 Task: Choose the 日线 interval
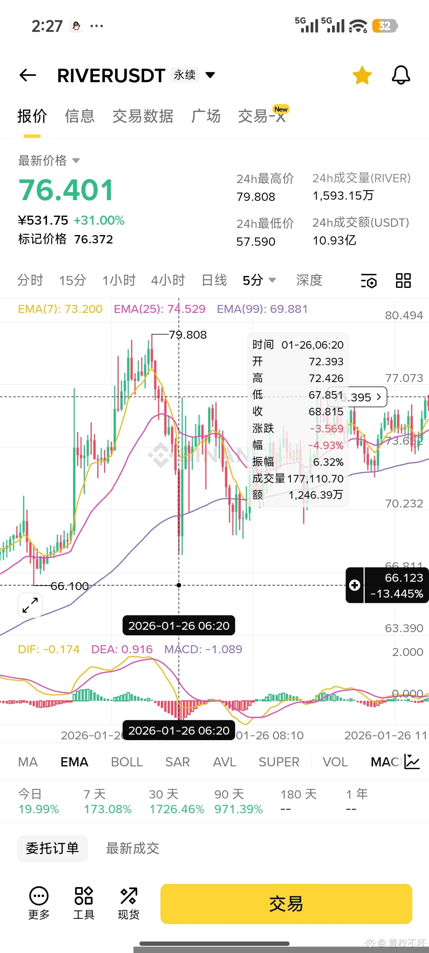coord(214,280)
